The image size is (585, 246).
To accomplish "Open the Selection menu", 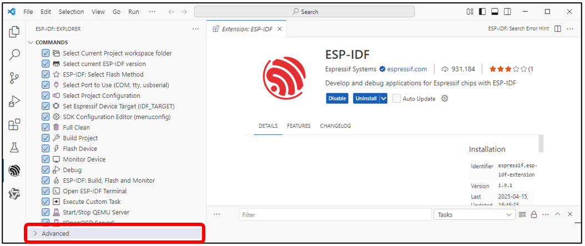I will click(x=71, y=12).
